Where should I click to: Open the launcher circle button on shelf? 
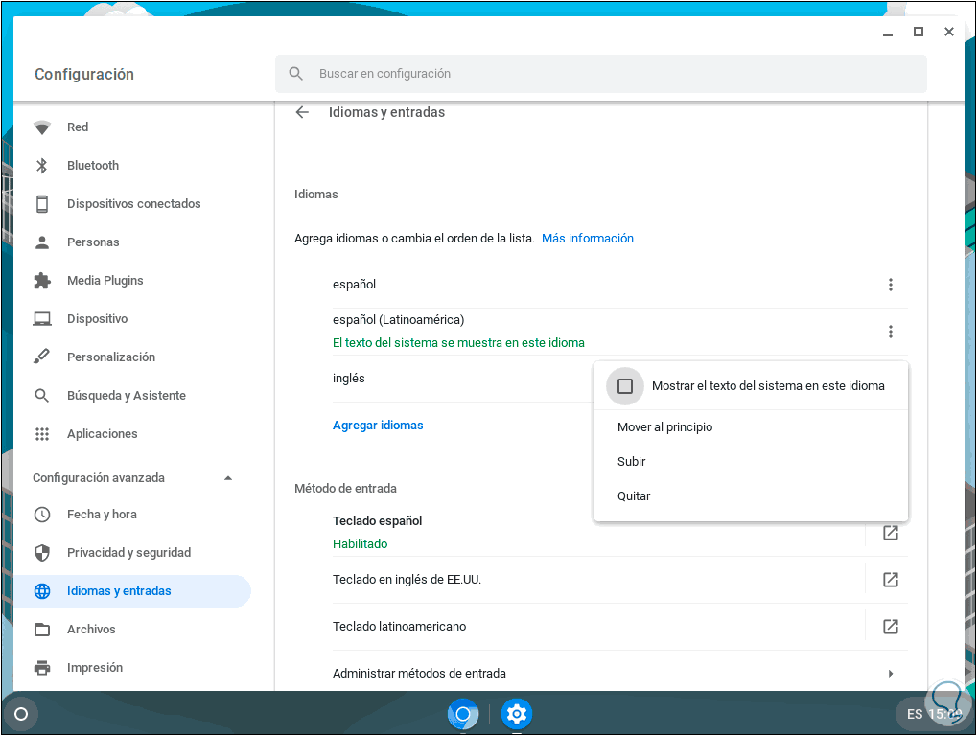[x=21, y=714]
